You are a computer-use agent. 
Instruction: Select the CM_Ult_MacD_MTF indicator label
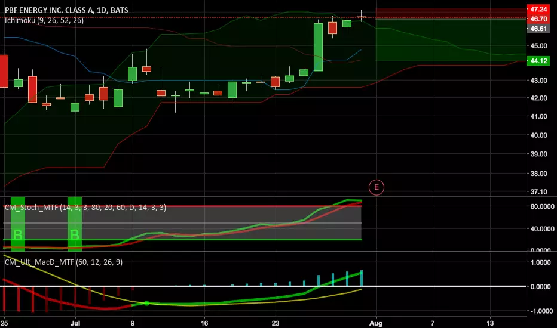pyautogui.click(x=63, y=262)
